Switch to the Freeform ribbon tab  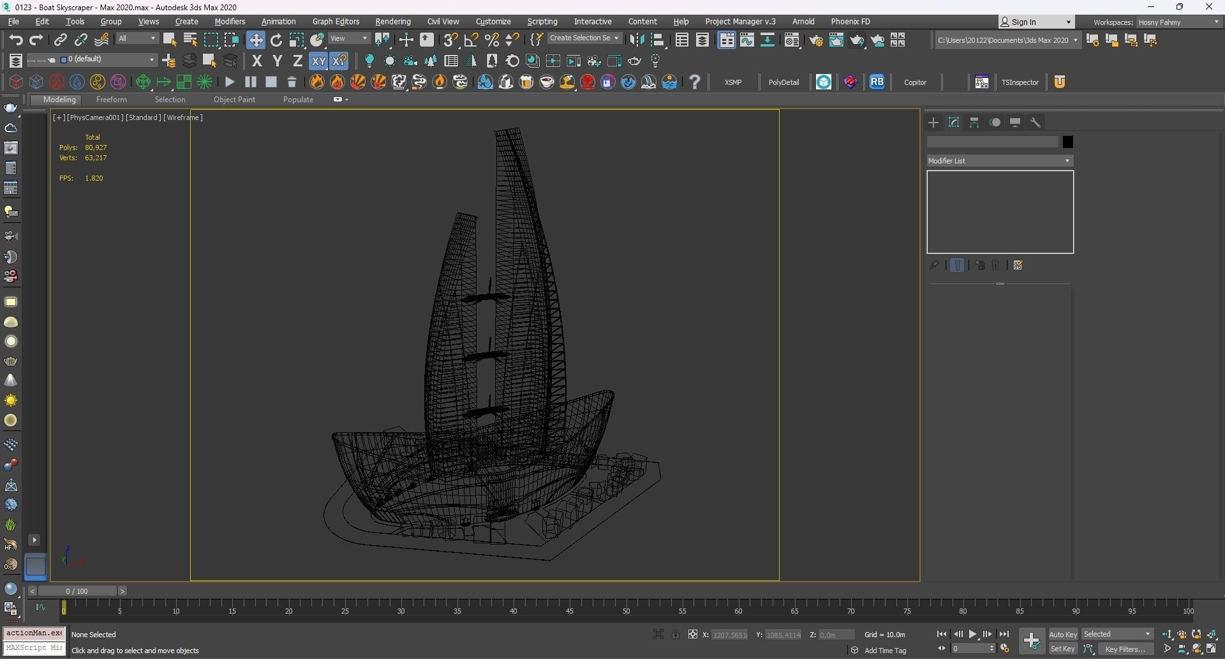(x=111, y=100)
